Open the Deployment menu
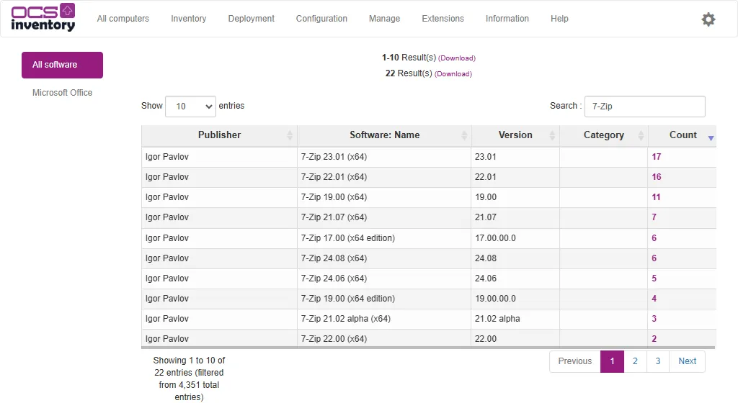The width and height of the screenshot is (738, 403). coord(251,19)
